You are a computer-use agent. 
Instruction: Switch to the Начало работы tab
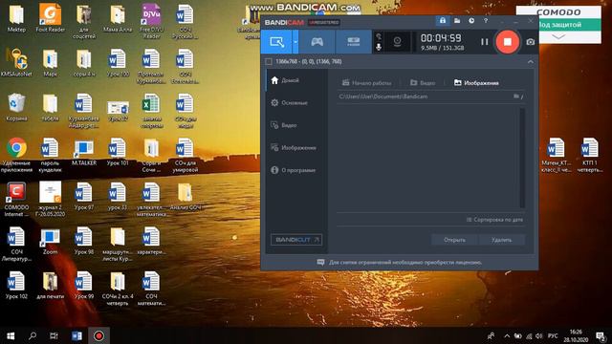[x=366, y=83]
